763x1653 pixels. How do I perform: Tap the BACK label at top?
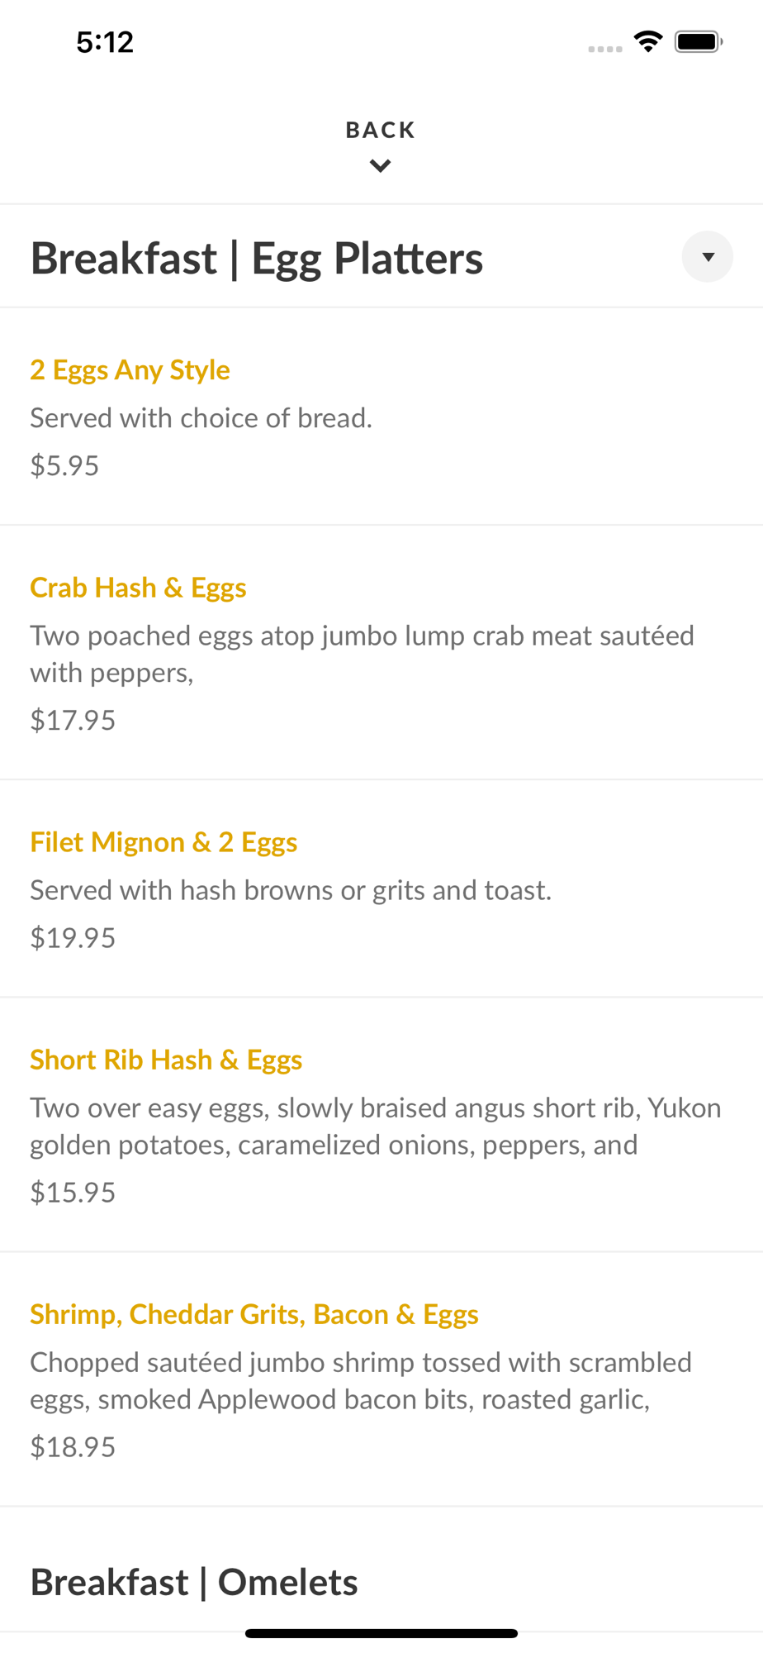381,131
